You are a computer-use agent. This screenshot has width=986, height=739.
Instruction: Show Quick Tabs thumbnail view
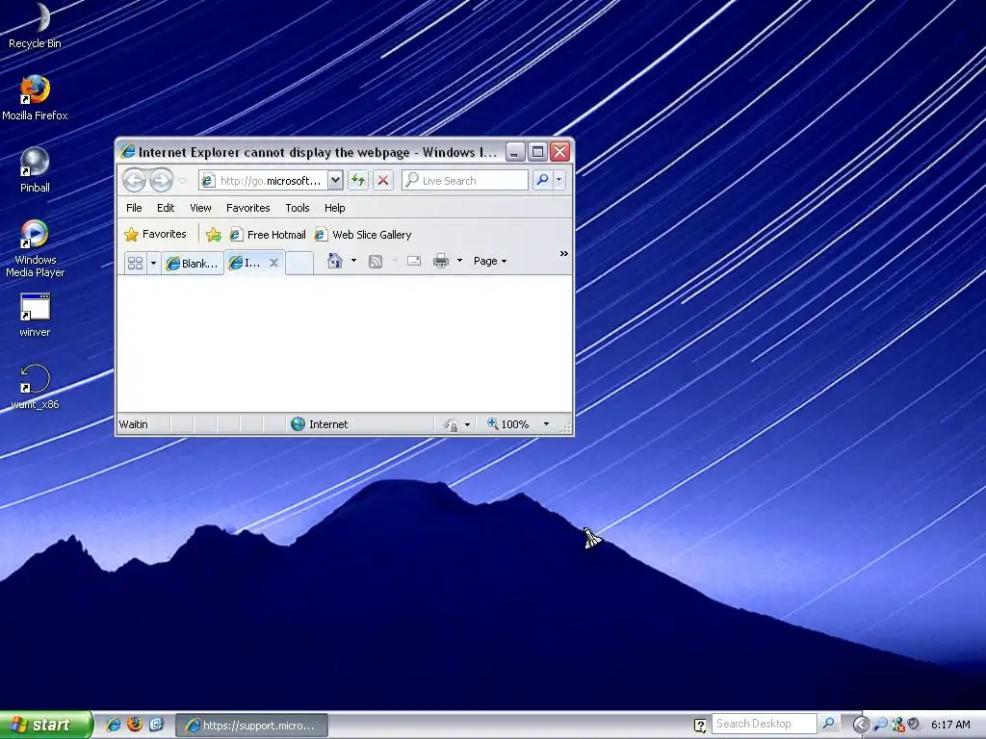pos(135,264)
